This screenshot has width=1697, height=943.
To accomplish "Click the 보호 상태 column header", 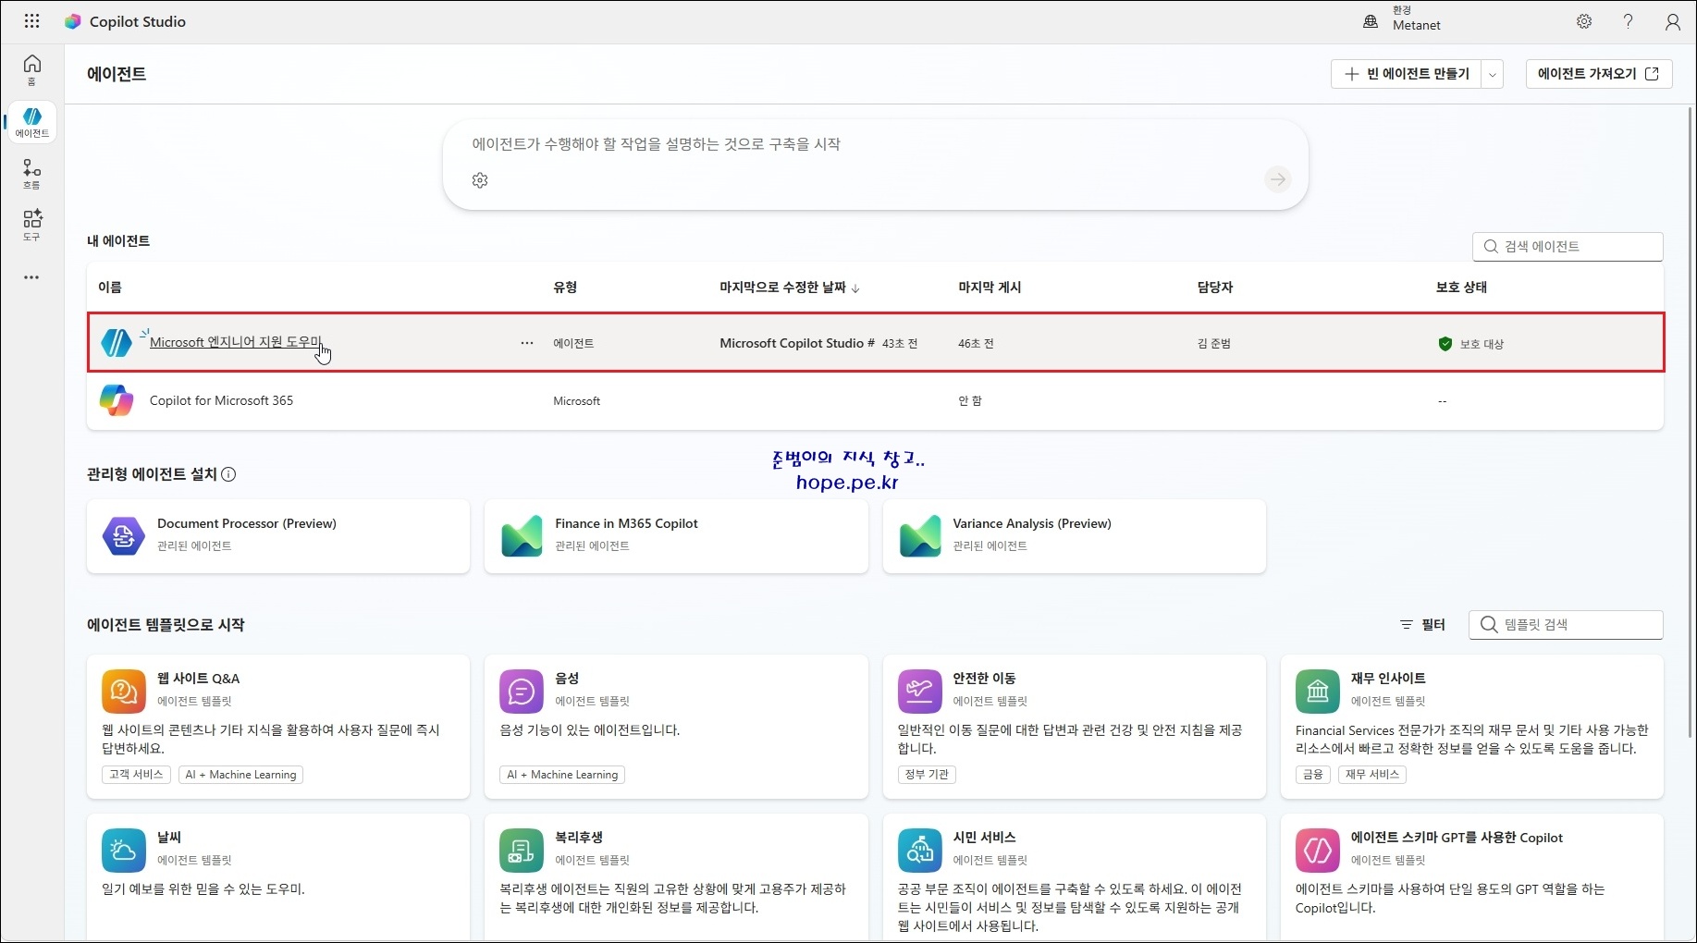I will (1461, 288).
